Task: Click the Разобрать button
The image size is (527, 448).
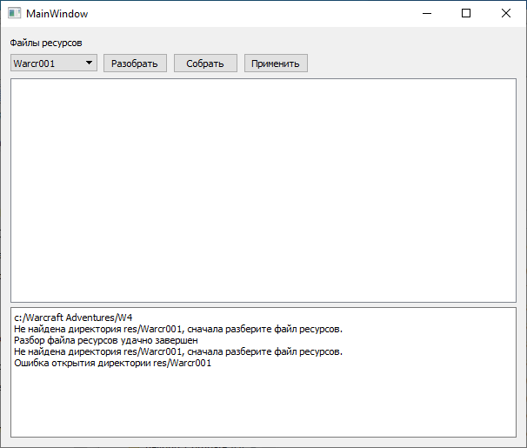Action: [135, 64]
